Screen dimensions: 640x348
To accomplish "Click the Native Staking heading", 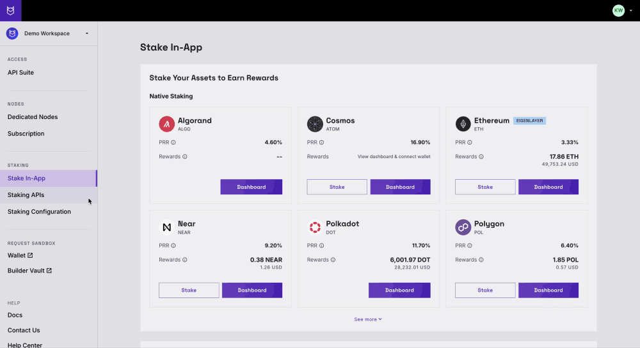I will 171,97.
